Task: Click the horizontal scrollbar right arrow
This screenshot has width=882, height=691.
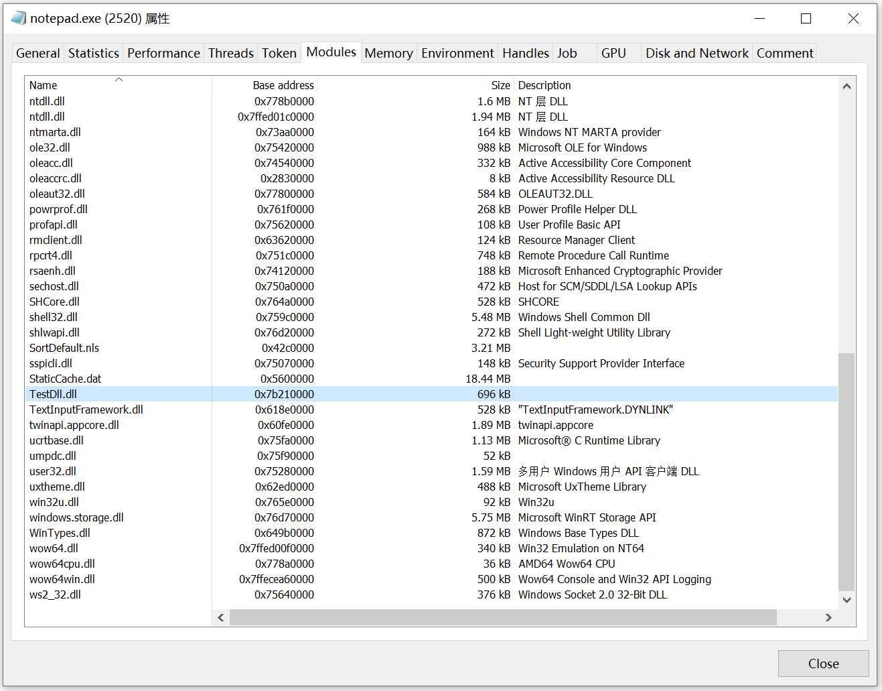Action: 828,617
